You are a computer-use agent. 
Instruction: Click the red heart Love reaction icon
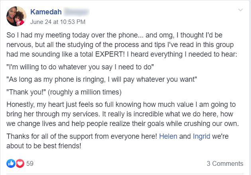point(20,163)
